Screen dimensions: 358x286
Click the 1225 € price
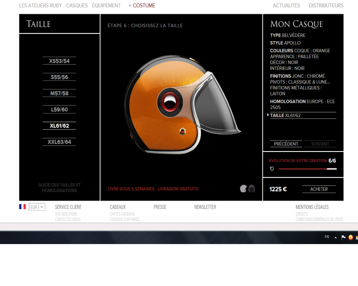278,189
